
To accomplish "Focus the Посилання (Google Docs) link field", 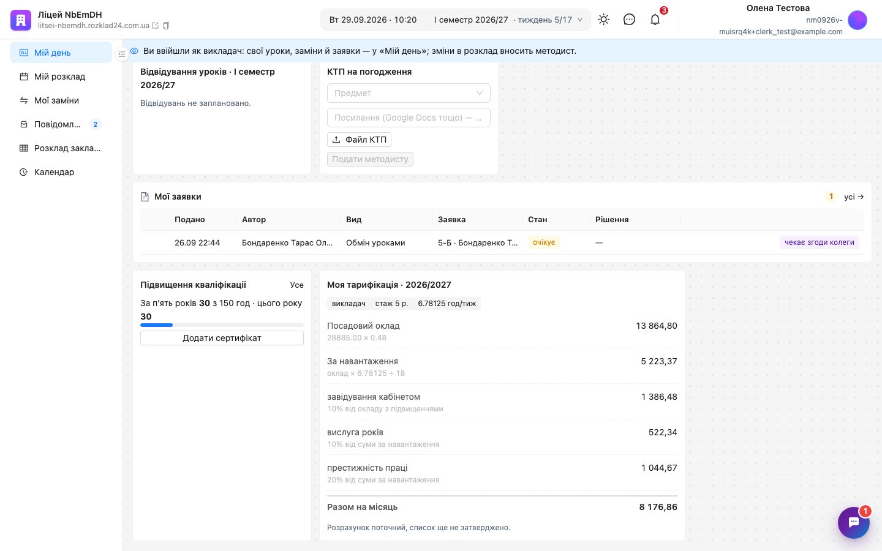I will (409, 118).
